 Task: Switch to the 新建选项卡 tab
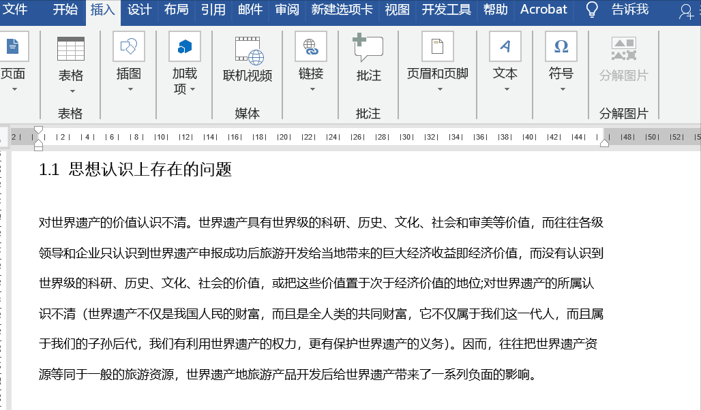(342, 10)
